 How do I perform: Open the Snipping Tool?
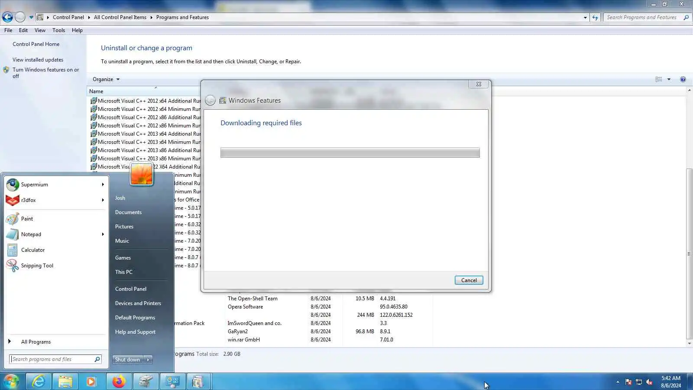55,266
